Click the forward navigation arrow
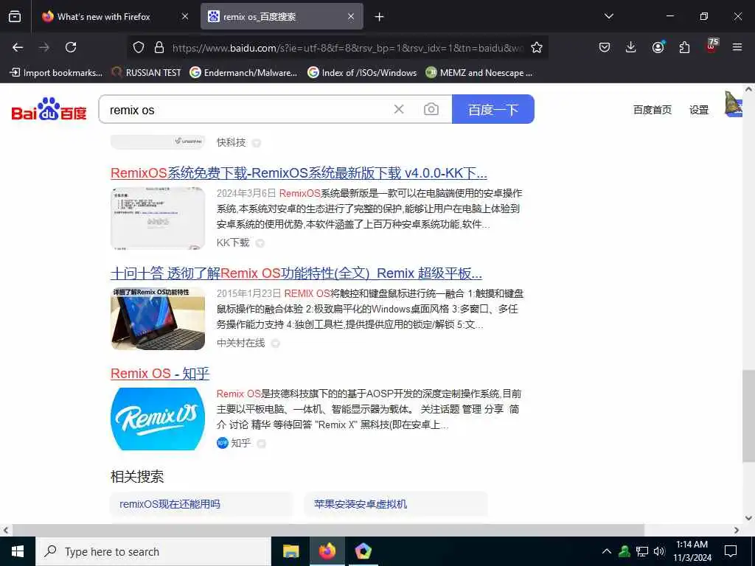 44,47
